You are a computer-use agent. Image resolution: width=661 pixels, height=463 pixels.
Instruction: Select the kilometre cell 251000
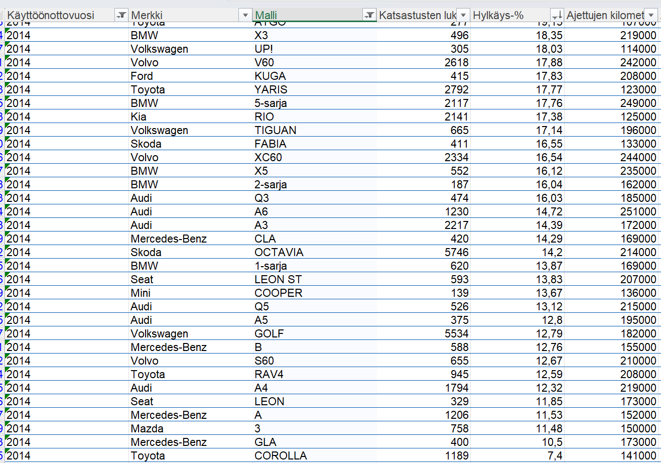[x=611, y=211]
